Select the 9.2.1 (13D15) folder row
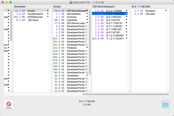This screenshot has height=116, width=174. pyautogui.click(x=110, y=23)
